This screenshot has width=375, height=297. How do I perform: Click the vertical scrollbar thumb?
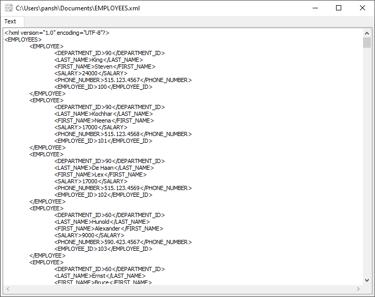367,42
